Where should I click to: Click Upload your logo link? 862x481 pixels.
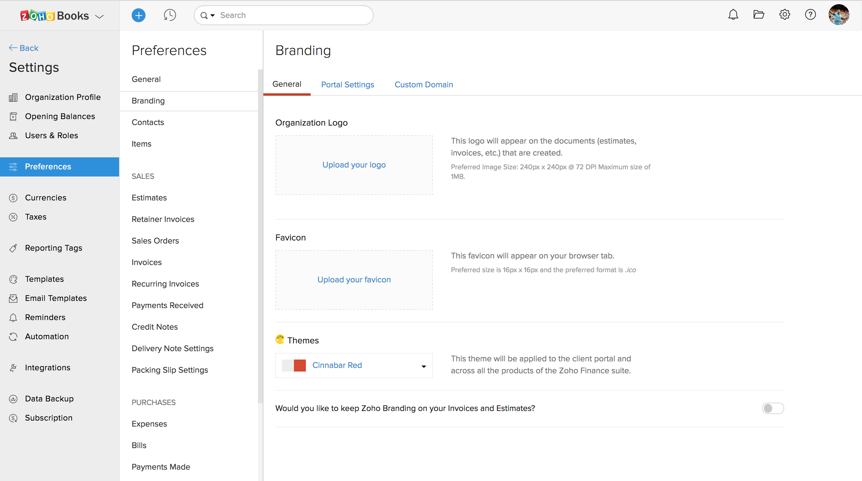point(354,165)
